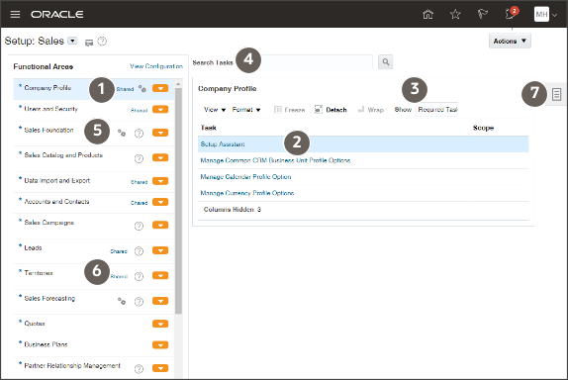This screenshot has height=380, width=568.
Task: Select Accounts and Contacts functional area
Action: [56, 202]
